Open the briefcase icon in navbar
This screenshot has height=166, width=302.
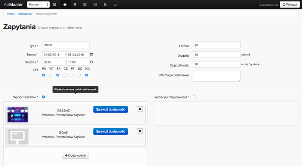coord(85,4)
